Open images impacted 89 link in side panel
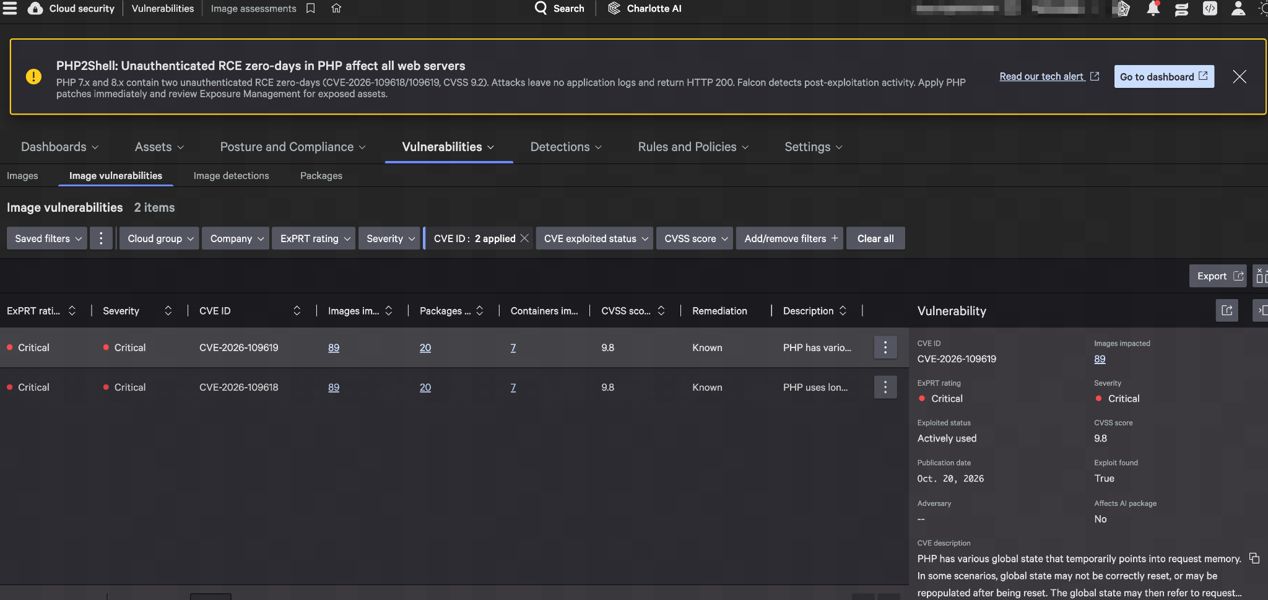This screenshot has width=1268, height=600. 1100,359
